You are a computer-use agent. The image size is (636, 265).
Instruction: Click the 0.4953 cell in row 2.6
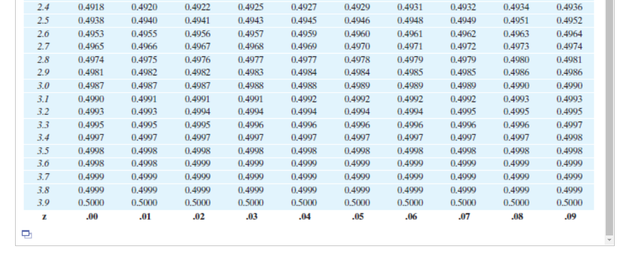(91, 34)
